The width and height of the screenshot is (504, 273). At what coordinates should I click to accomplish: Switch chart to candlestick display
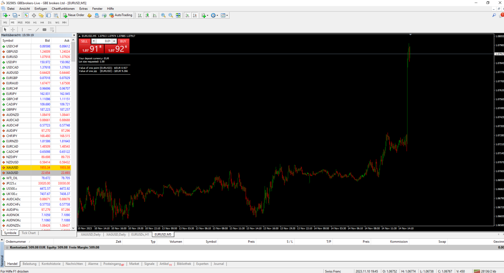point(147,15)
